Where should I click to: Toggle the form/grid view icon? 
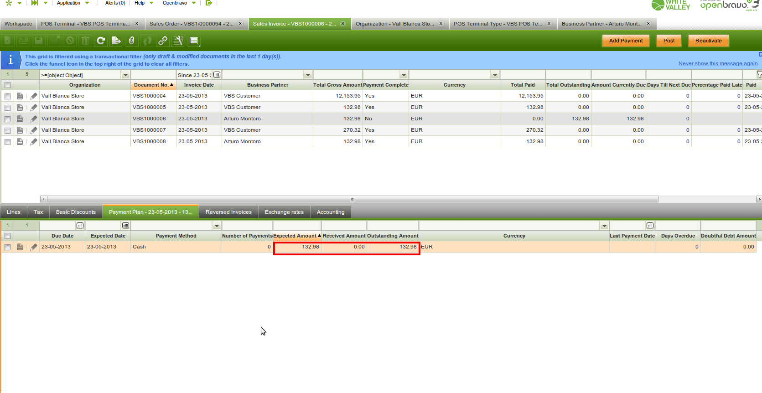(x=194, y=41)
